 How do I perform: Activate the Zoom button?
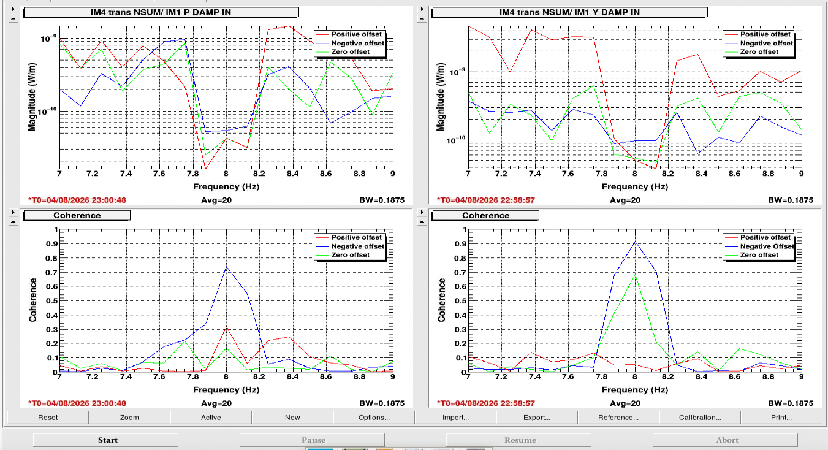coord(129,417)
